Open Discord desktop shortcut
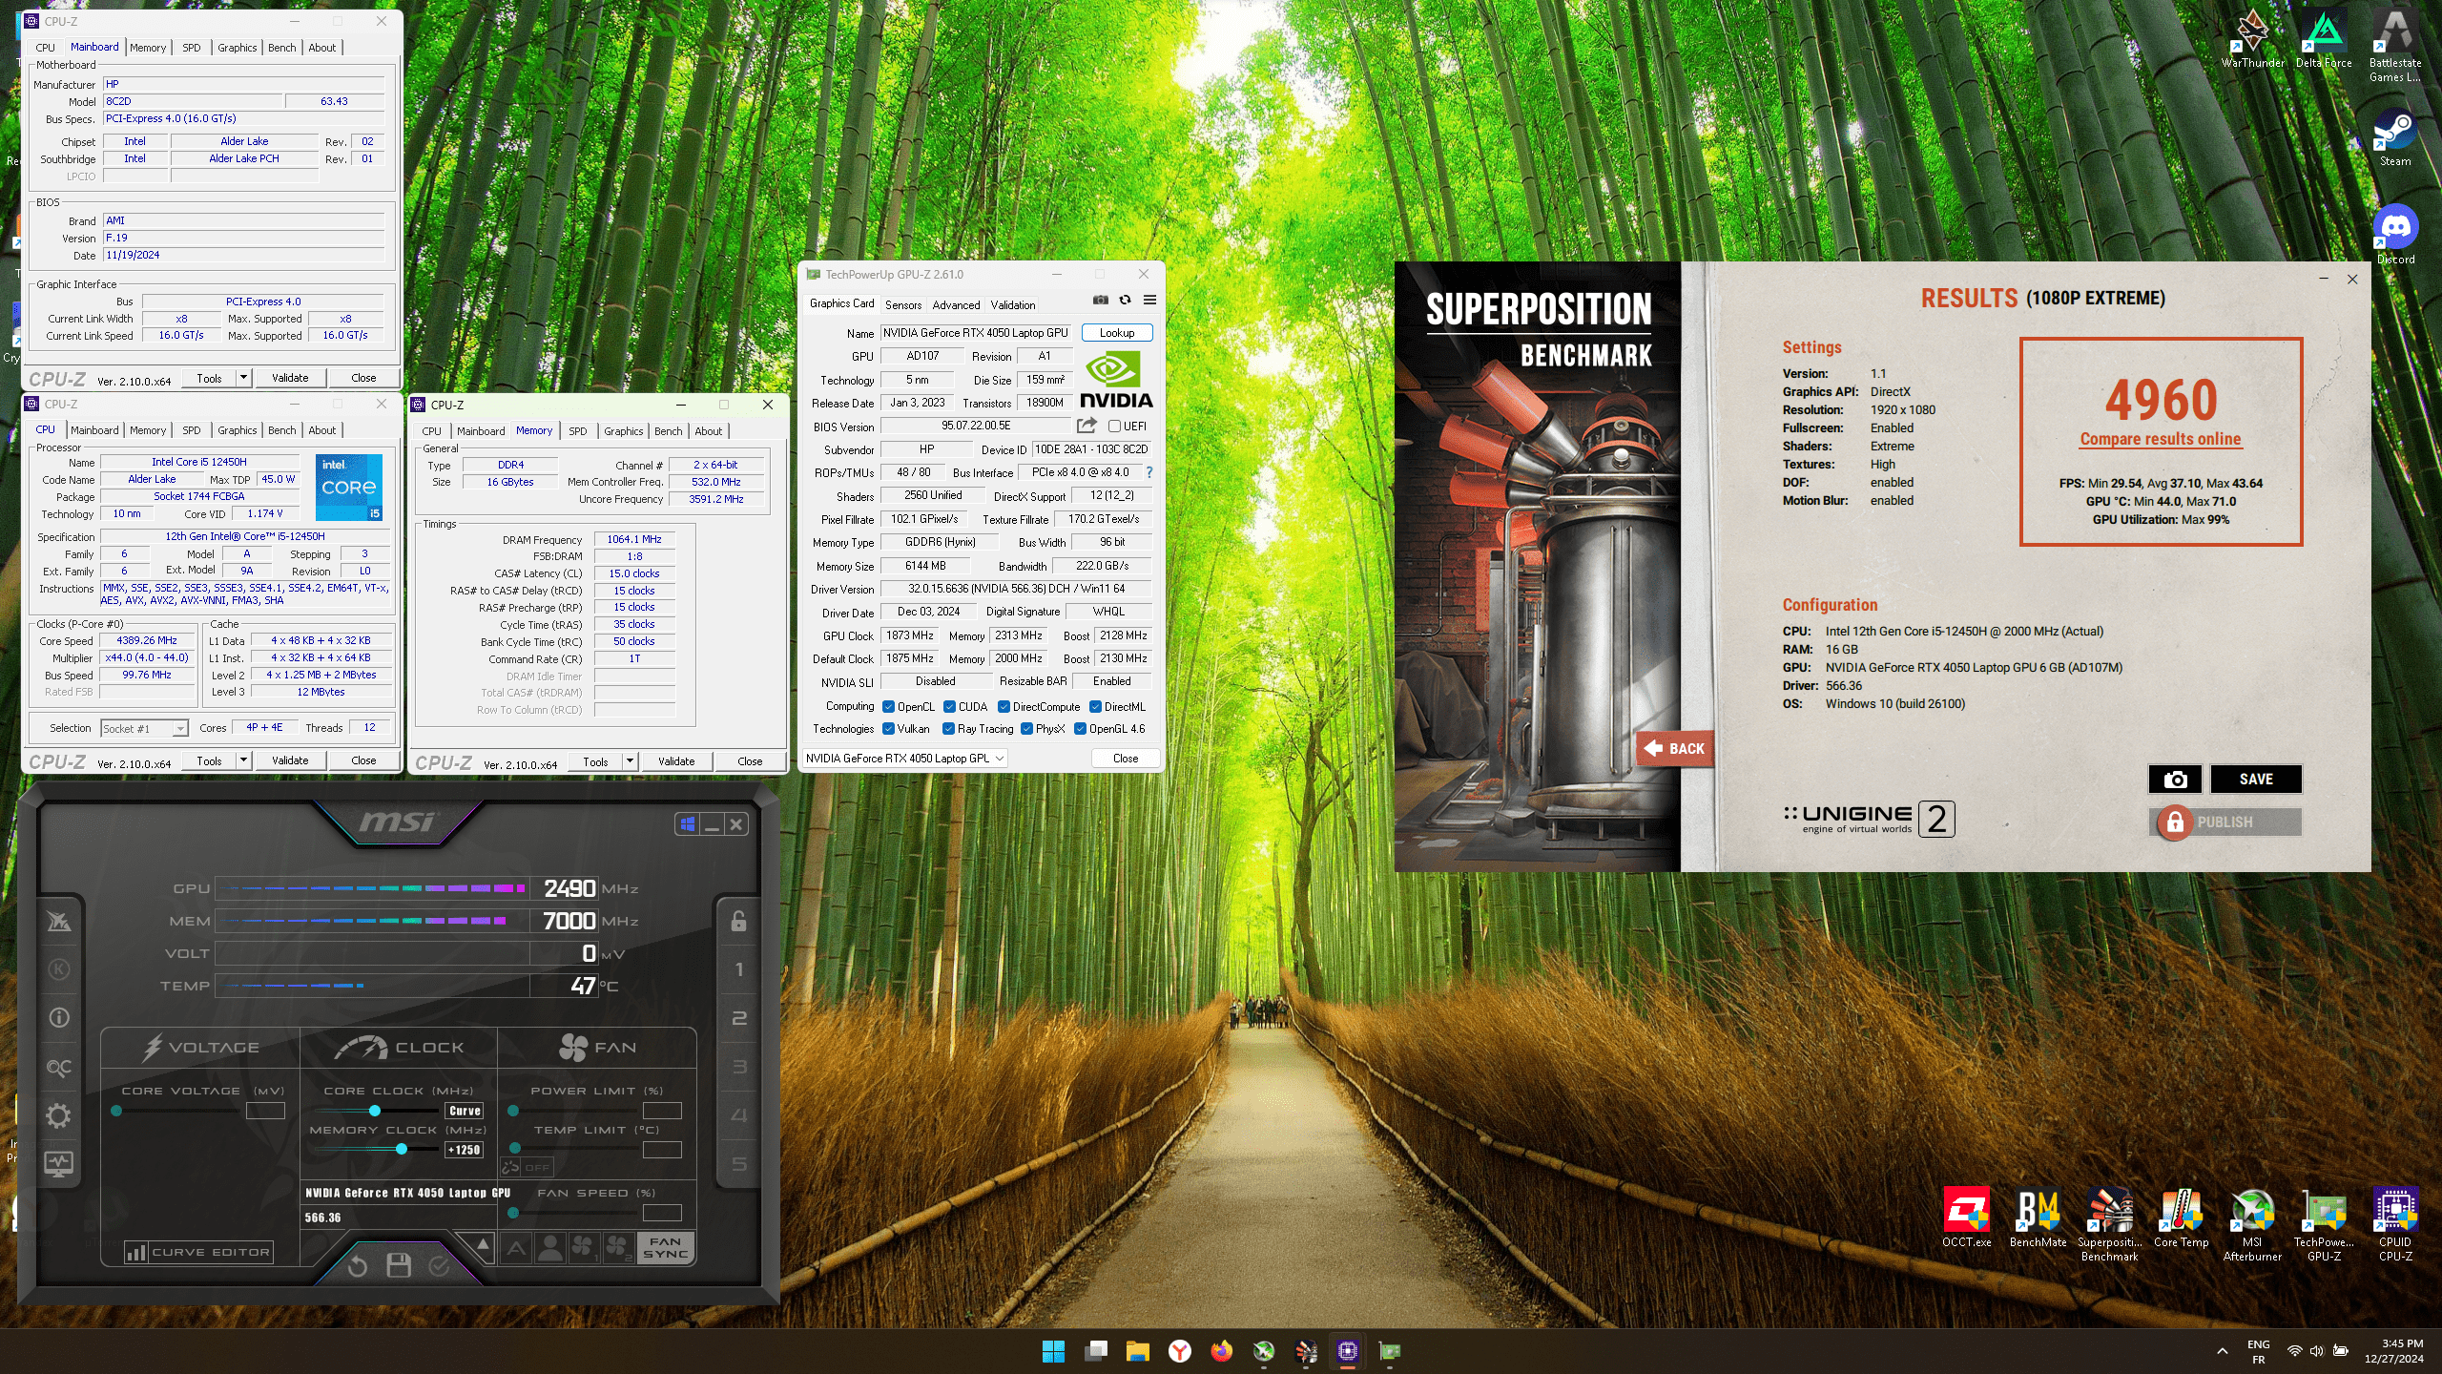This screenshot has width=2442, height=1374. pyautogui.click(x=2395, y=235)
